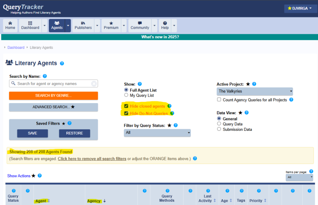
Task: Click help icon above Tags column
Action: point(241,191)
